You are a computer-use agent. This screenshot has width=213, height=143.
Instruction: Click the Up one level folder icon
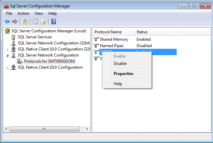pyautogui.click(x=25, y=22)
